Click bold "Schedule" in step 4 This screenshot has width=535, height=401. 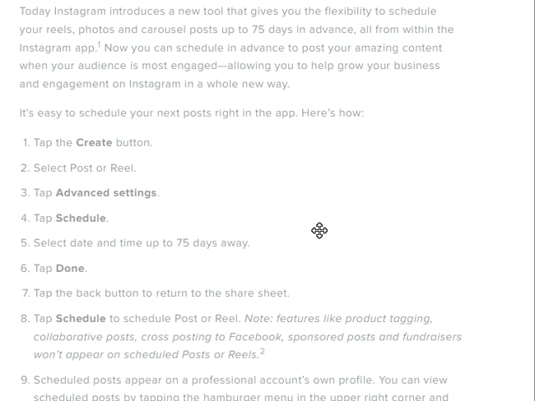point(81,218)
